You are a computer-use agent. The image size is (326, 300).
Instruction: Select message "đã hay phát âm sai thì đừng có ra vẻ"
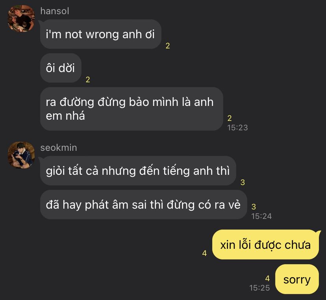[x=143, y=205]
